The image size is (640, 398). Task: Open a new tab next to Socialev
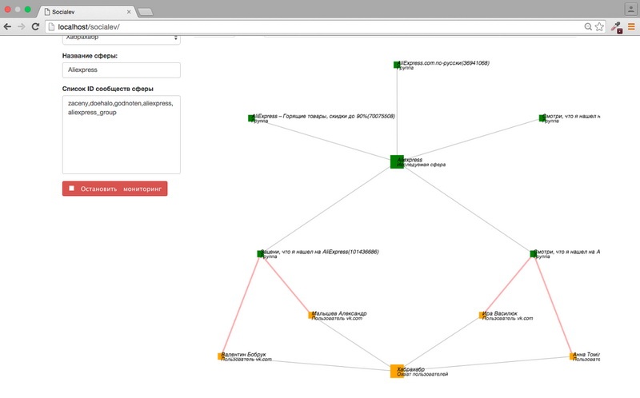146,12
